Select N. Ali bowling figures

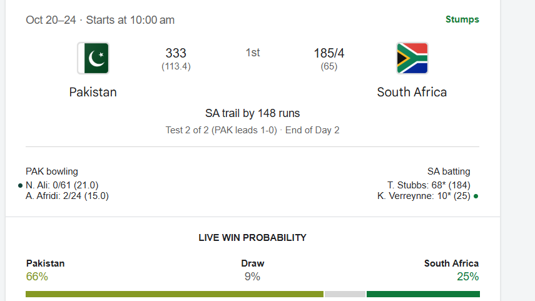62,185
